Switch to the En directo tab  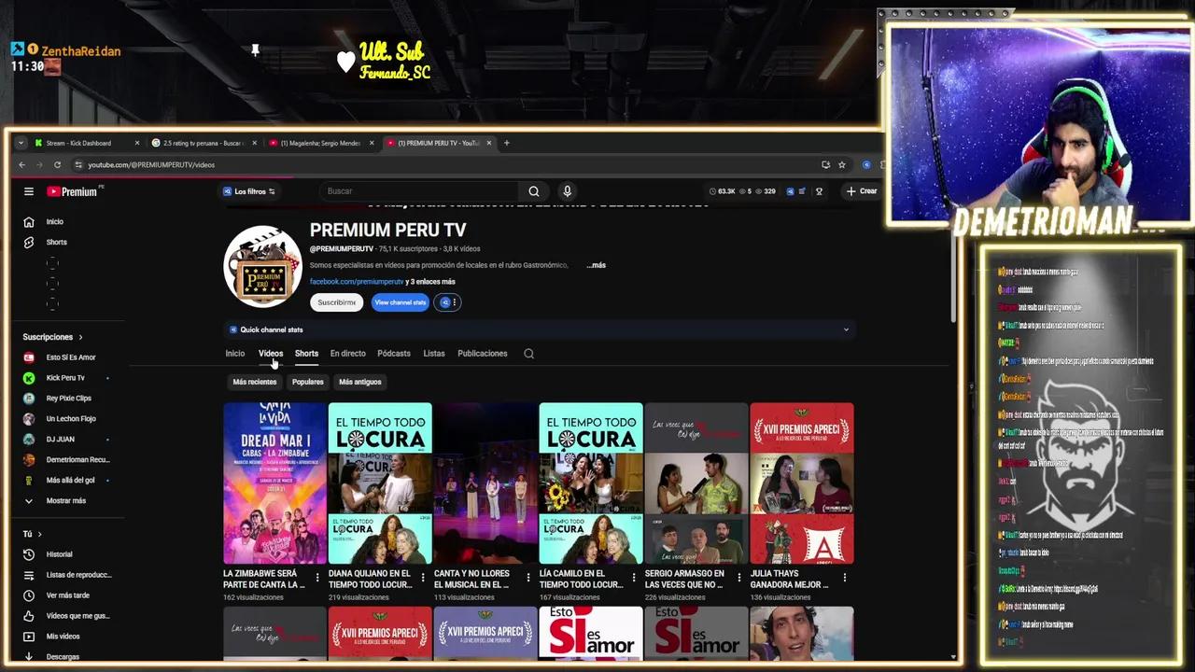[347, 354]
